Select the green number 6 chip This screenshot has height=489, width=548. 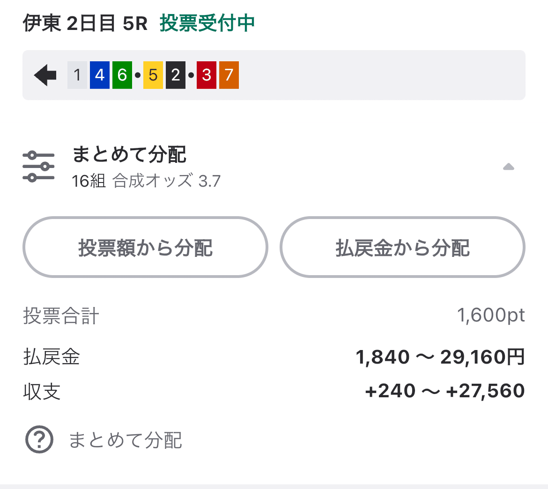pyautogui.click(x=122, y=75)
